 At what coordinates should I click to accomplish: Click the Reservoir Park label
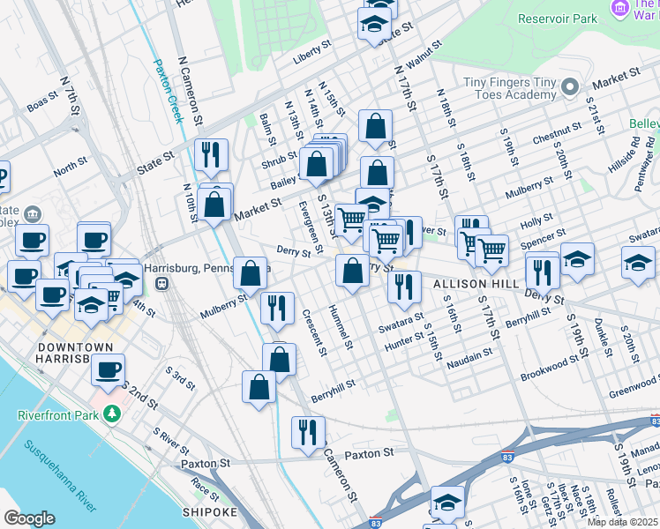click(x=558, y=19)
